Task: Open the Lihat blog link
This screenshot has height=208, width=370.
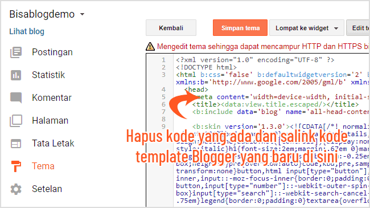Action: pyautogui.click(x=27, y=31)
